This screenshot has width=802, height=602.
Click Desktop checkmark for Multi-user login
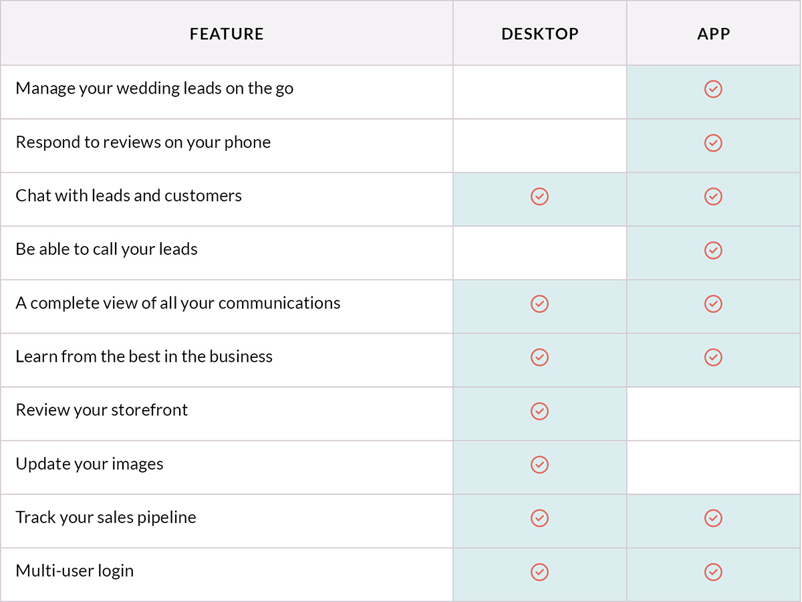click(539, 572)
